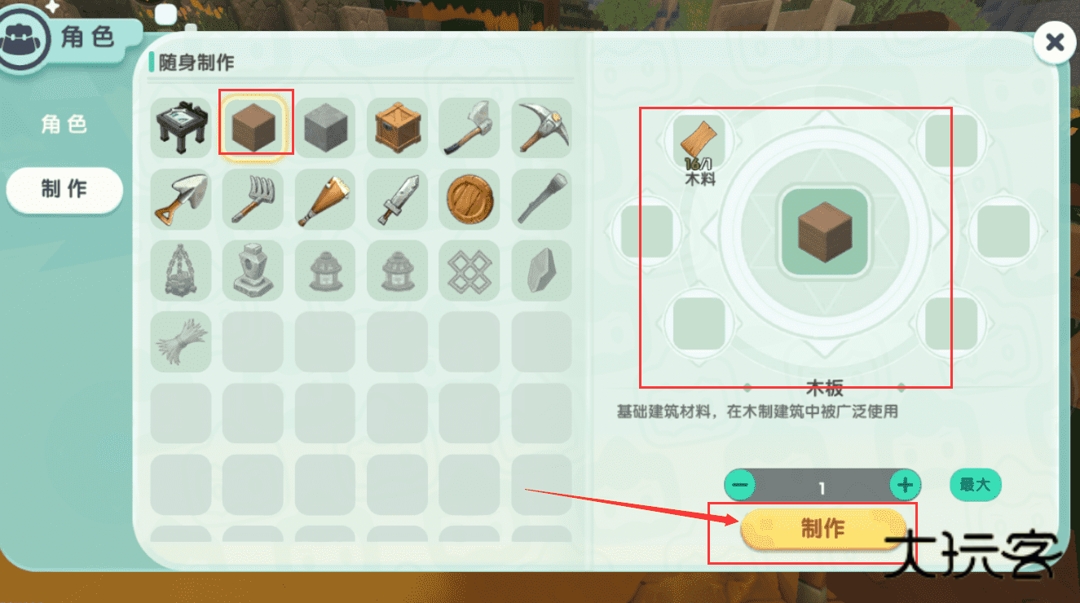Image resolution: width=1080 pixels, height=603 pixels.
Task: Open the 角色 tab in sidebar
Action: point(64,125)
